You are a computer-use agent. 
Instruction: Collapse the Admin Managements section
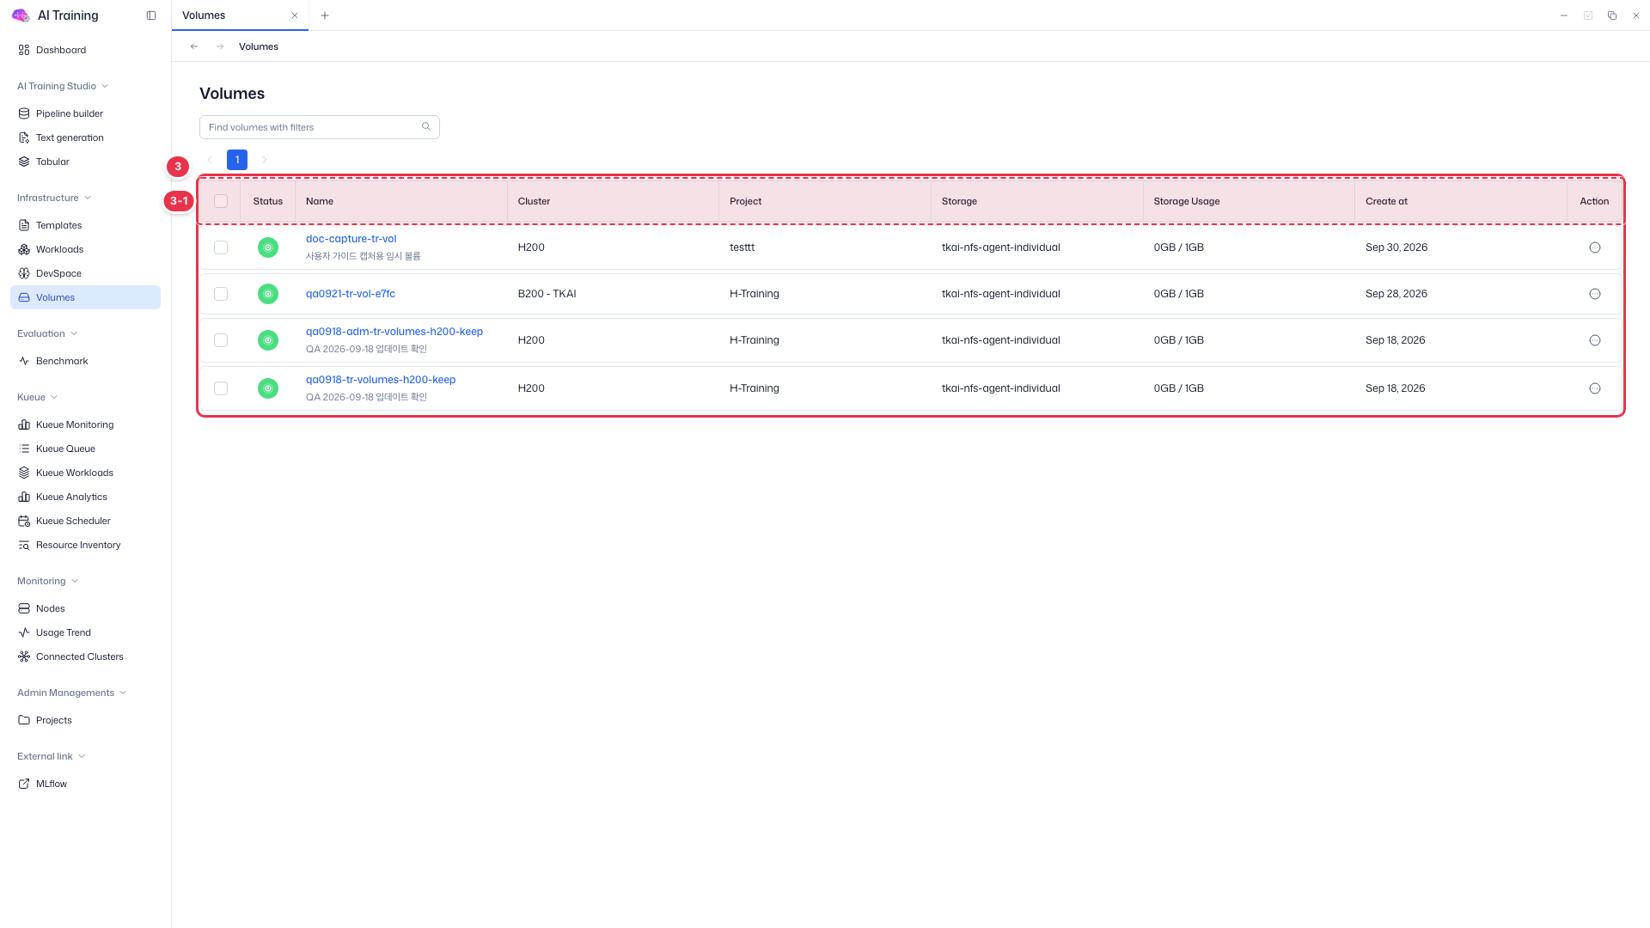pyautogui.click(x=72, y=693)
